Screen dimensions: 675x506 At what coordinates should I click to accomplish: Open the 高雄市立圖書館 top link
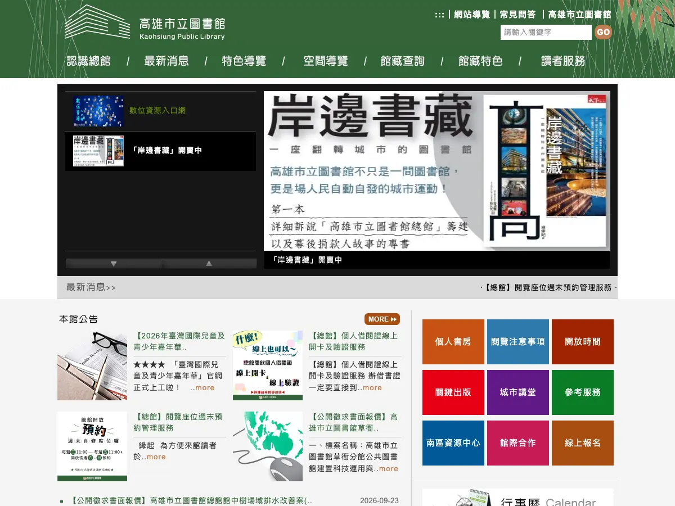[x=579, y=15]
